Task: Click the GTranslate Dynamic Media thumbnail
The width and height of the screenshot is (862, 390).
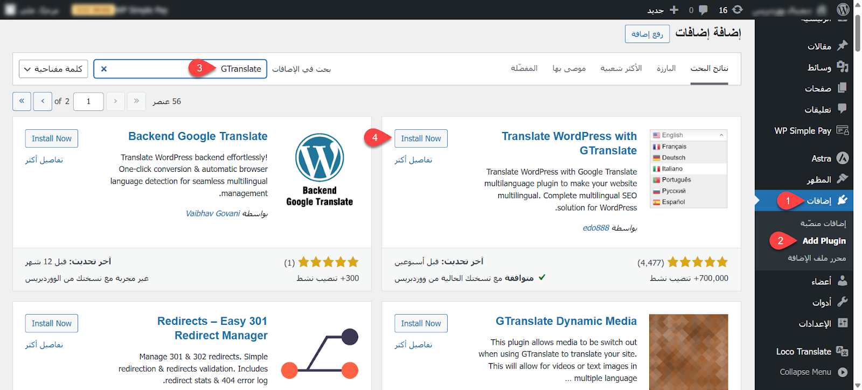Action: (689, 352)
